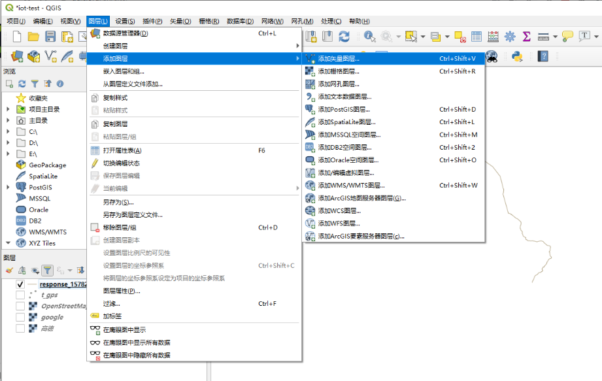This screenshot has height=381, width=602.
Task: Click Filter Browser funnel icon
Action: pos(35,84)
